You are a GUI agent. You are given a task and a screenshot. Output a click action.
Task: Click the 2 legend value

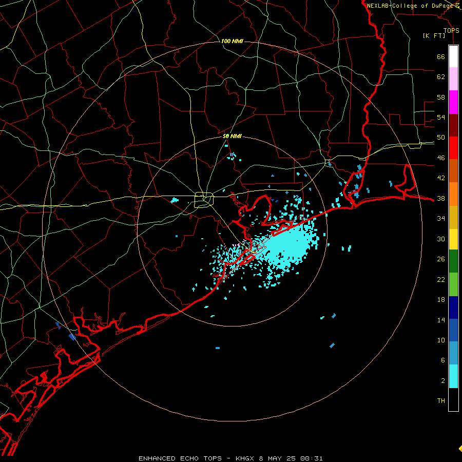(442, 381)
